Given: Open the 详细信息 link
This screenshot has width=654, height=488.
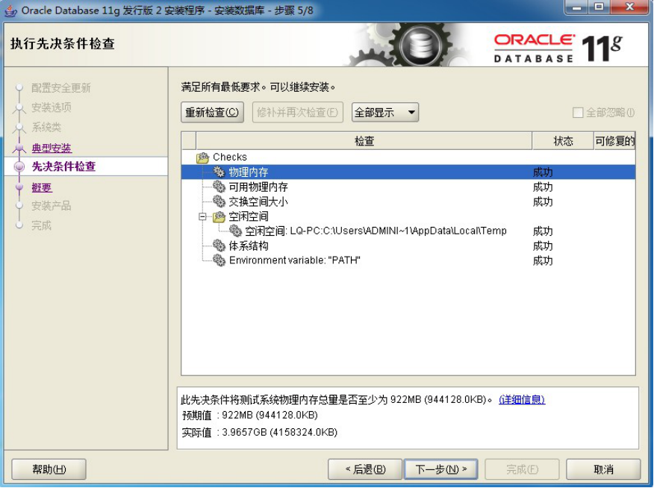Looking at the screenshot, I should pos(522,400).
